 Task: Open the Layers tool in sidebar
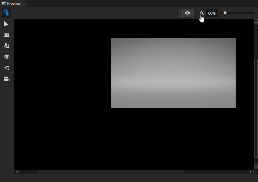coord(6,57)
